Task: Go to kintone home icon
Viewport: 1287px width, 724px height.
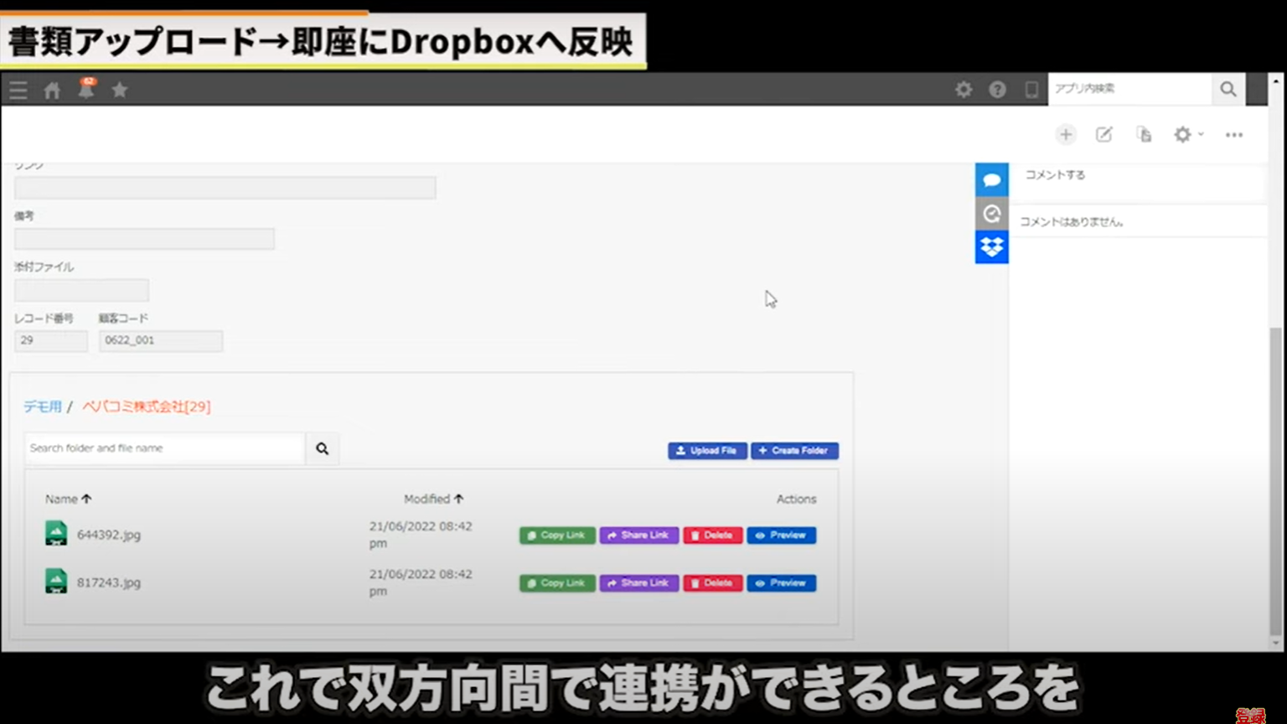Action: point(52,90)
